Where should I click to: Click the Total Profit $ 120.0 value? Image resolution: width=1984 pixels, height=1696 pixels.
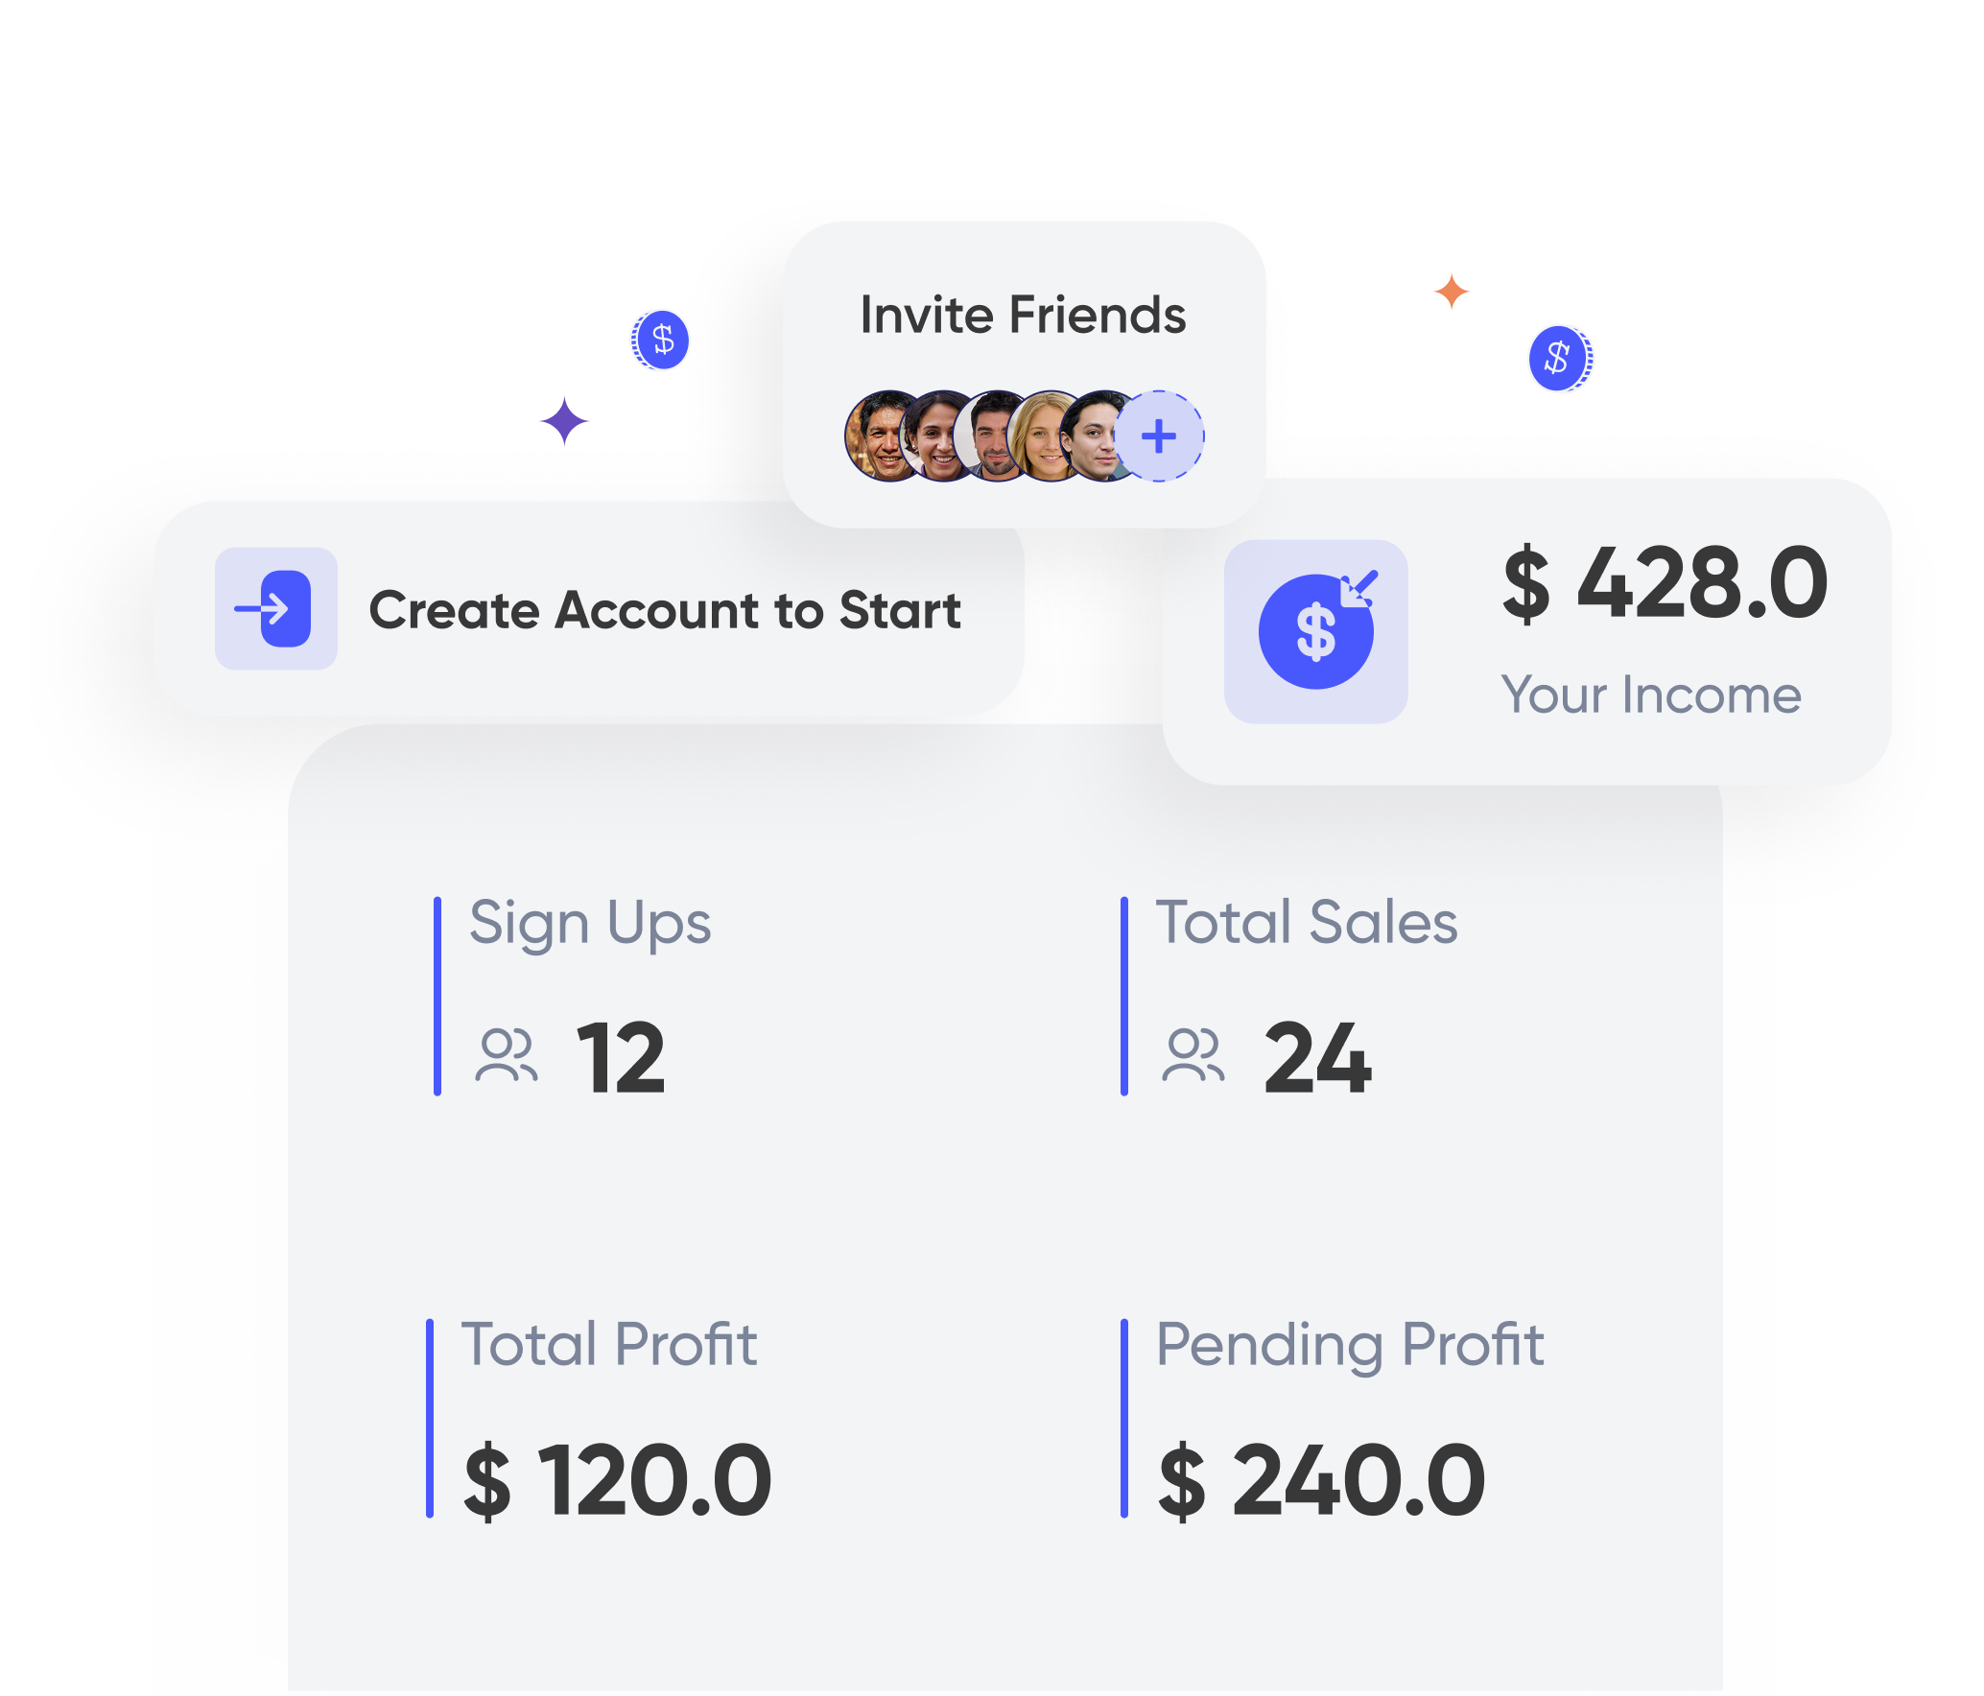tap(618, 1480)
